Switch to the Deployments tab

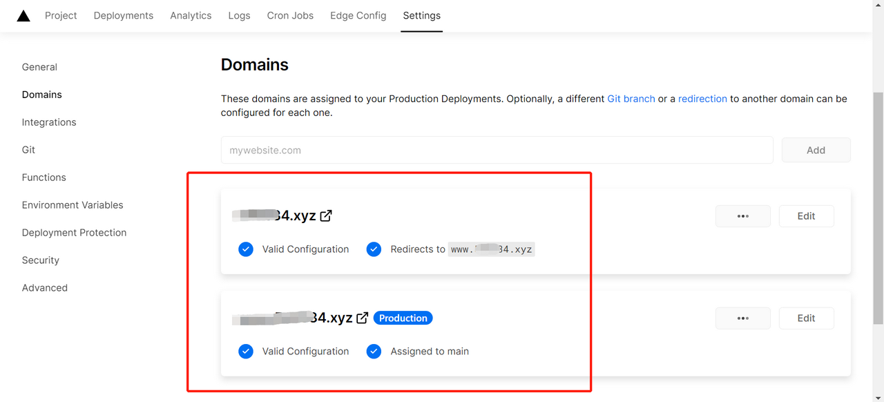[124, 15]
